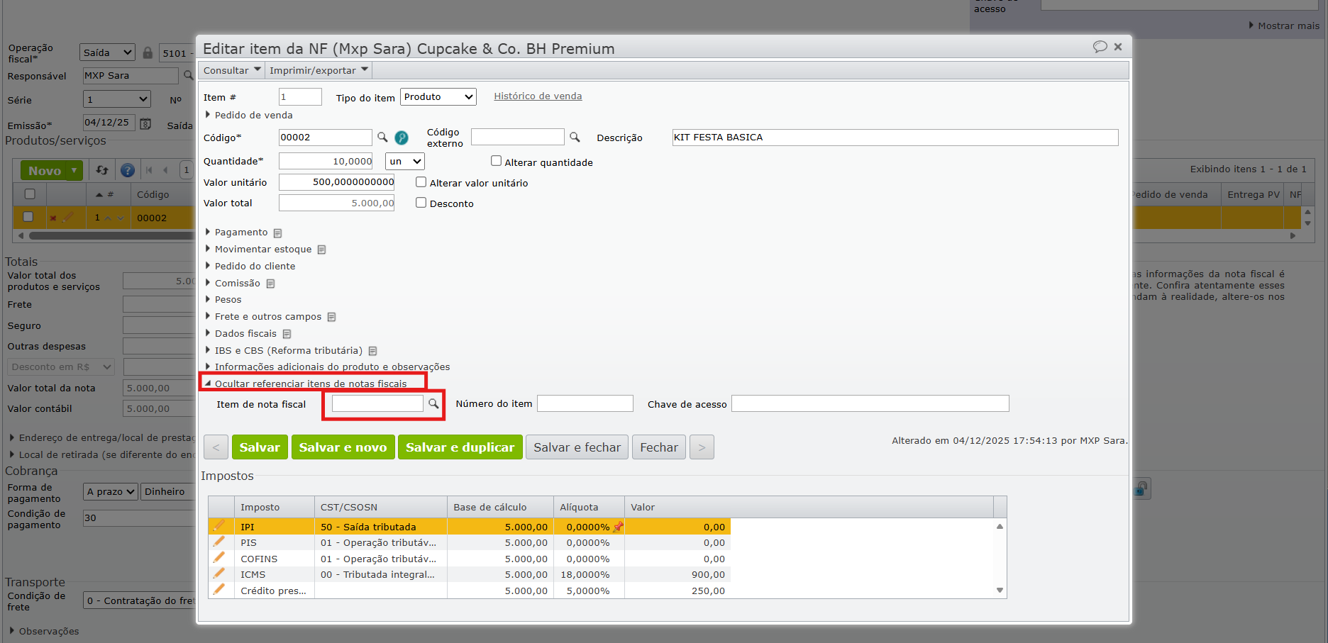This screenshot has height=643, width=1328.
Task: Expand Observações section in background page
Action: 44,631
